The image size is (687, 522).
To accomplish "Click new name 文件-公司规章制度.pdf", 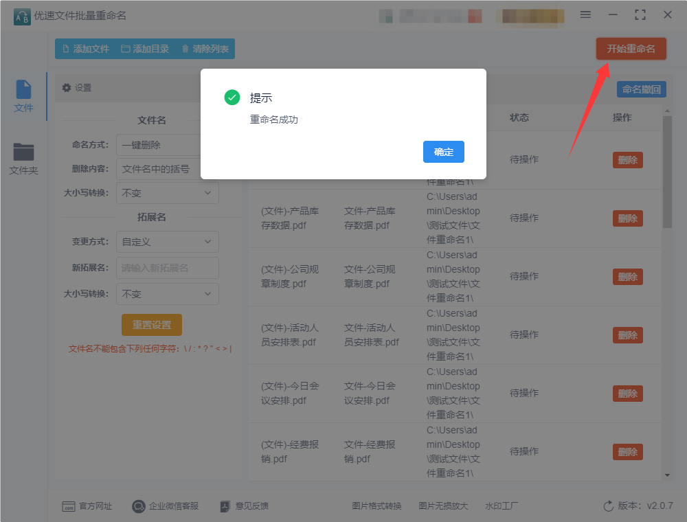I will pyautogui.click(x=370, y=277).
